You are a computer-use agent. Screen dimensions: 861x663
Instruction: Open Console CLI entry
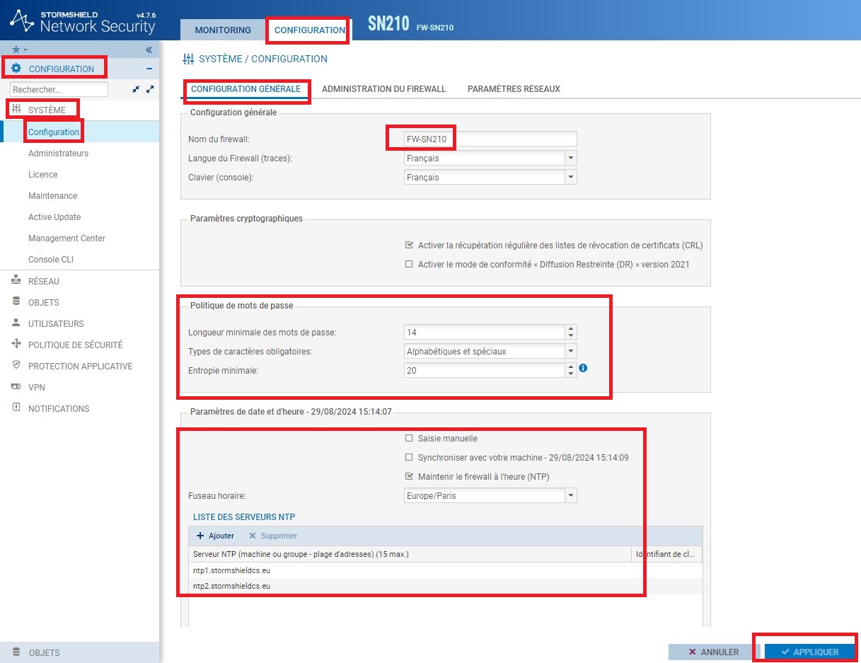51,260
